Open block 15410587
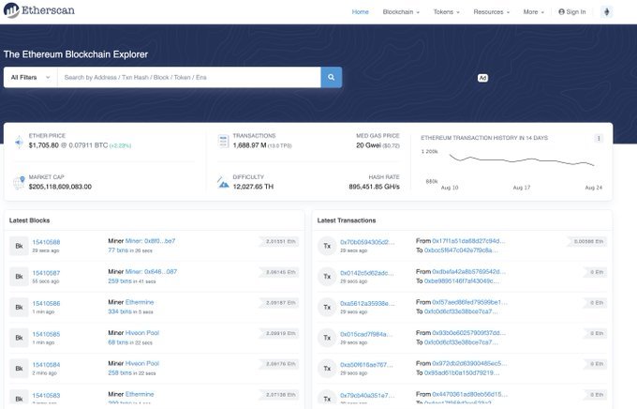 (46, 273)
